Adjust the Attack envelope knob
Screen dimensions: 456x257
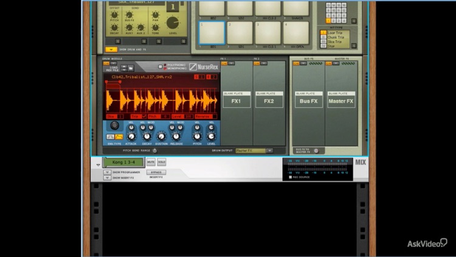tap(131, 136)
